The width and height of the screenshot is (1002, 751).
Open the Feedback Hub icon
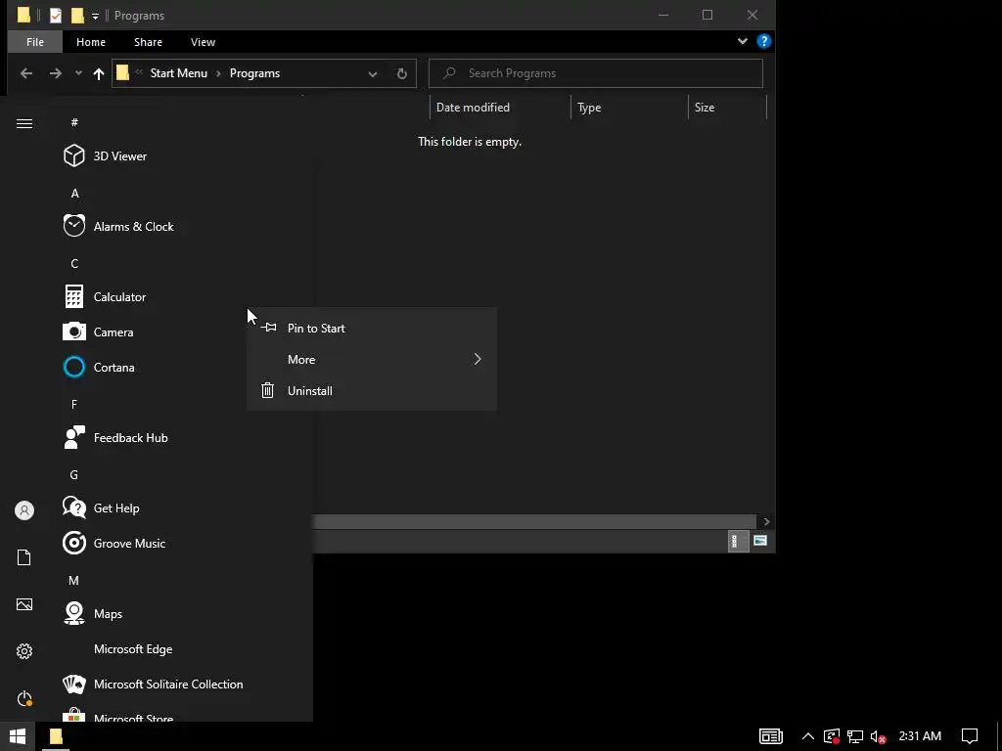(x=74, y=437)
